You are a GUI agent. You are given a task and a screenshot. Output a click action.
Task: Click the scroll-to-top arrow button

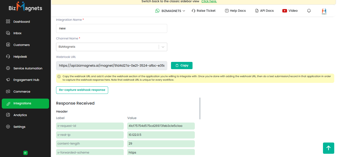[328, 148]
